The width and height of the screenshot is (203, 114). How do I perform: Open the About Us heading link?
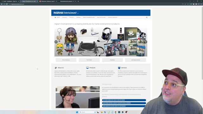61,68
